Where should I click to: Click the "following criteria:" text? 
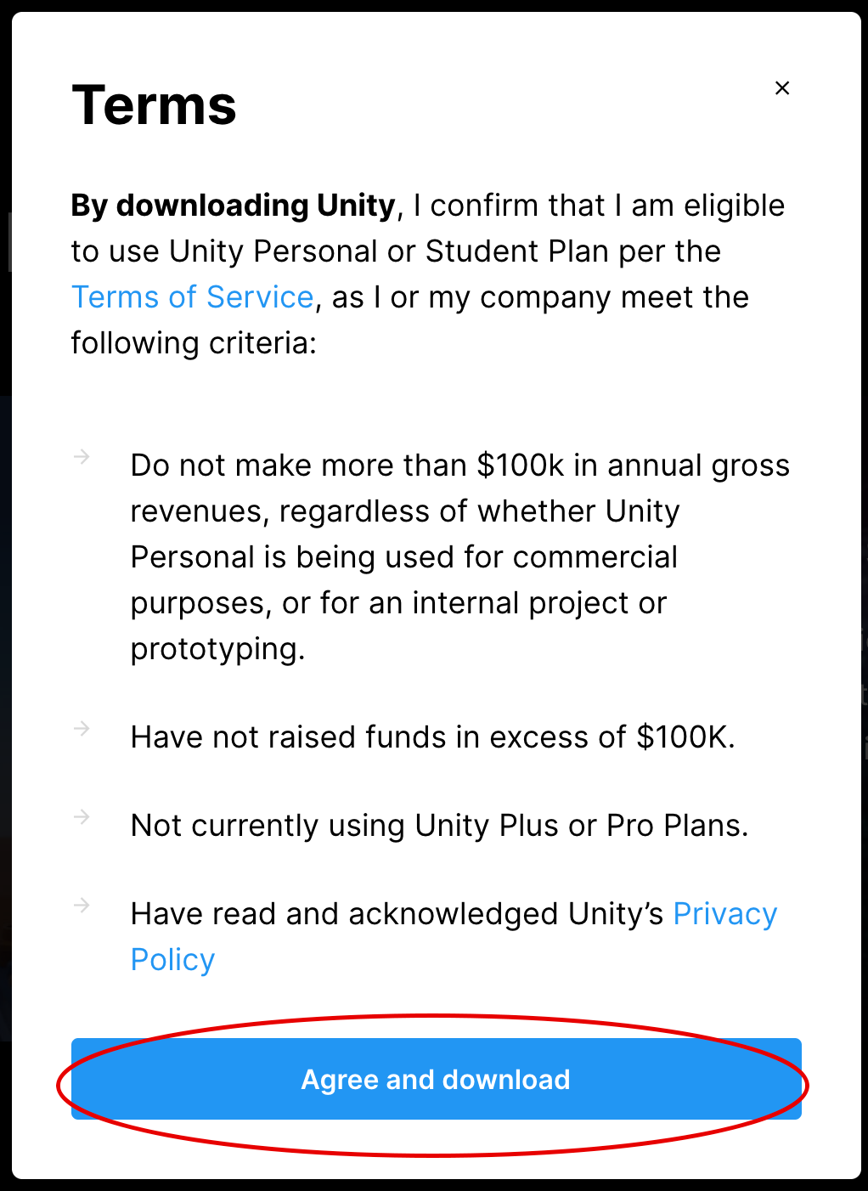194,343
